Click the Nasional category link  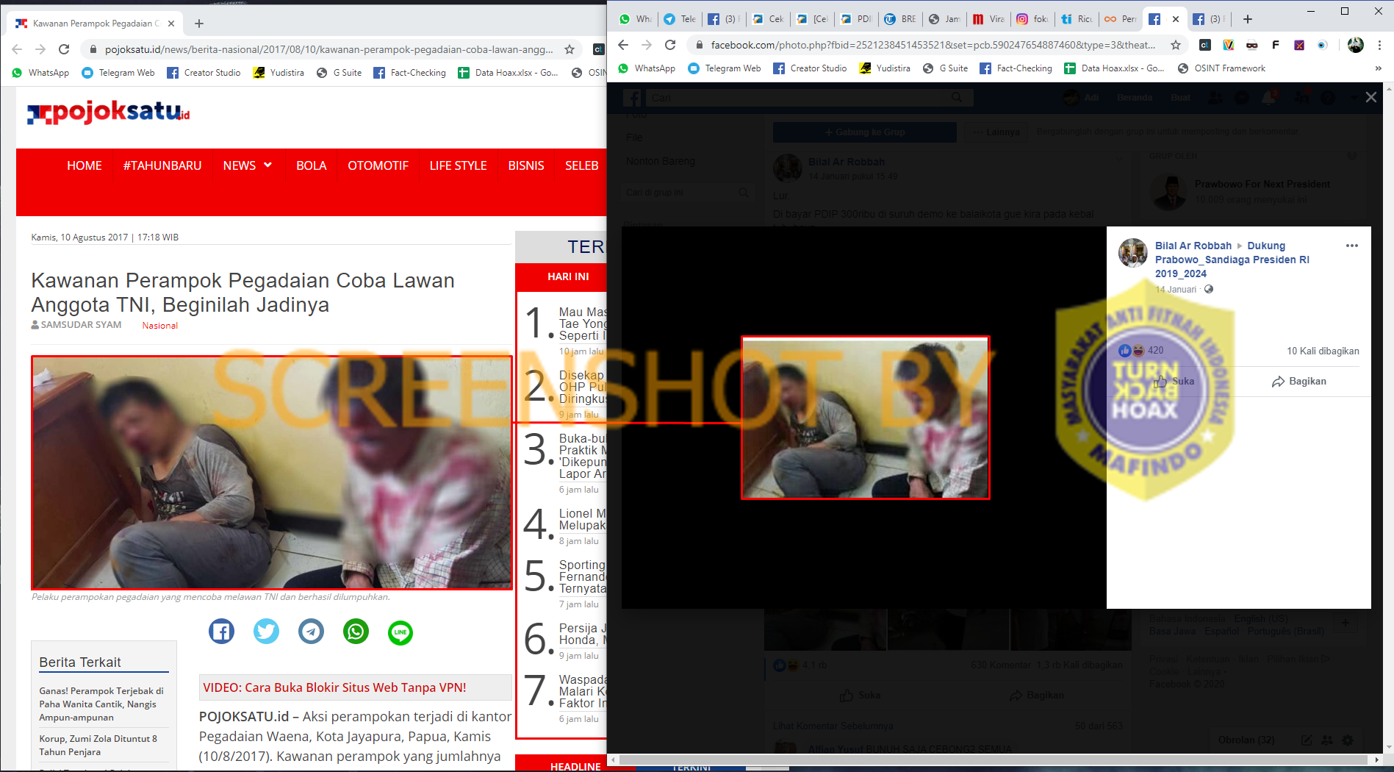tap(160, 326)
